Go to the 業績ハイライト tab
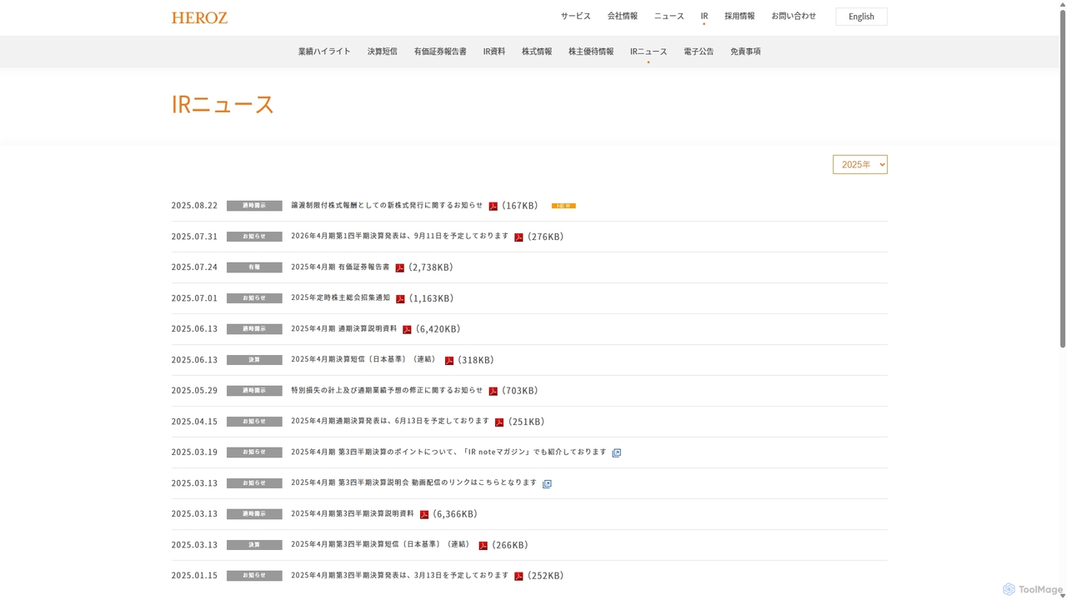Viewport: 1067px width, 600px height. (324, 51)
